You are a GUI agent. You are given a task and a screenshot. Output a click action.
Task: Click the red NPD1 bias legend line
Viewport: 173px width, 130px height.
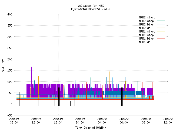tap(161, 38)
